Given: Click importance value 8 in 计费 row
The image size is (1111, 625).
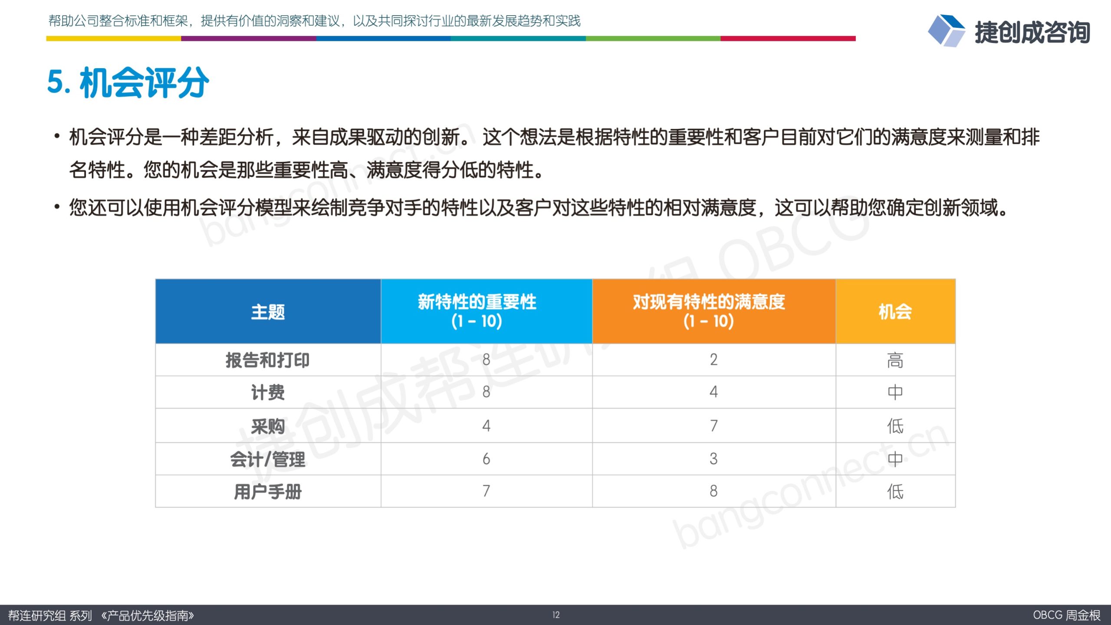Looking at the screenshot, I should tap(486, 392).
